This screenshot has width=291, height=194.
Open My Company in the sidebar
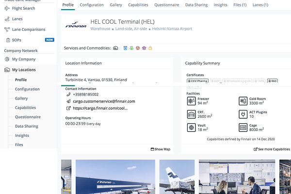coord(24,59)
